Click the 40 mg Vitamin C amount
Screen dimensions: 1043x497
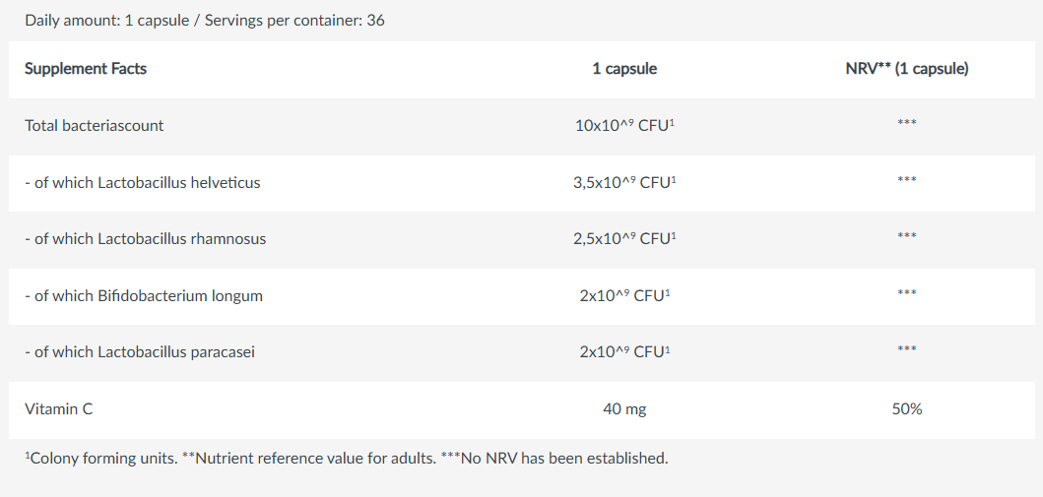point(624,408)
